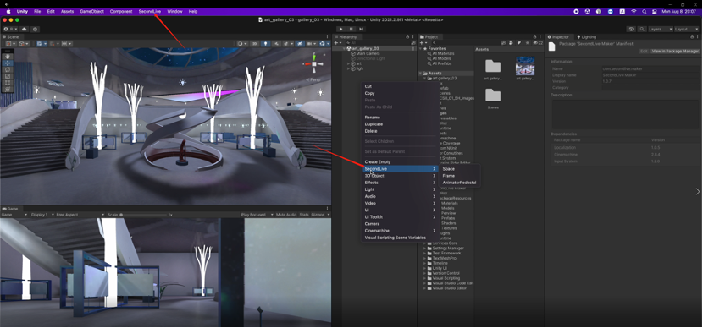Expand the art object in Hierarchy
This screenshot has width=703, height=328.
[348, 63]
